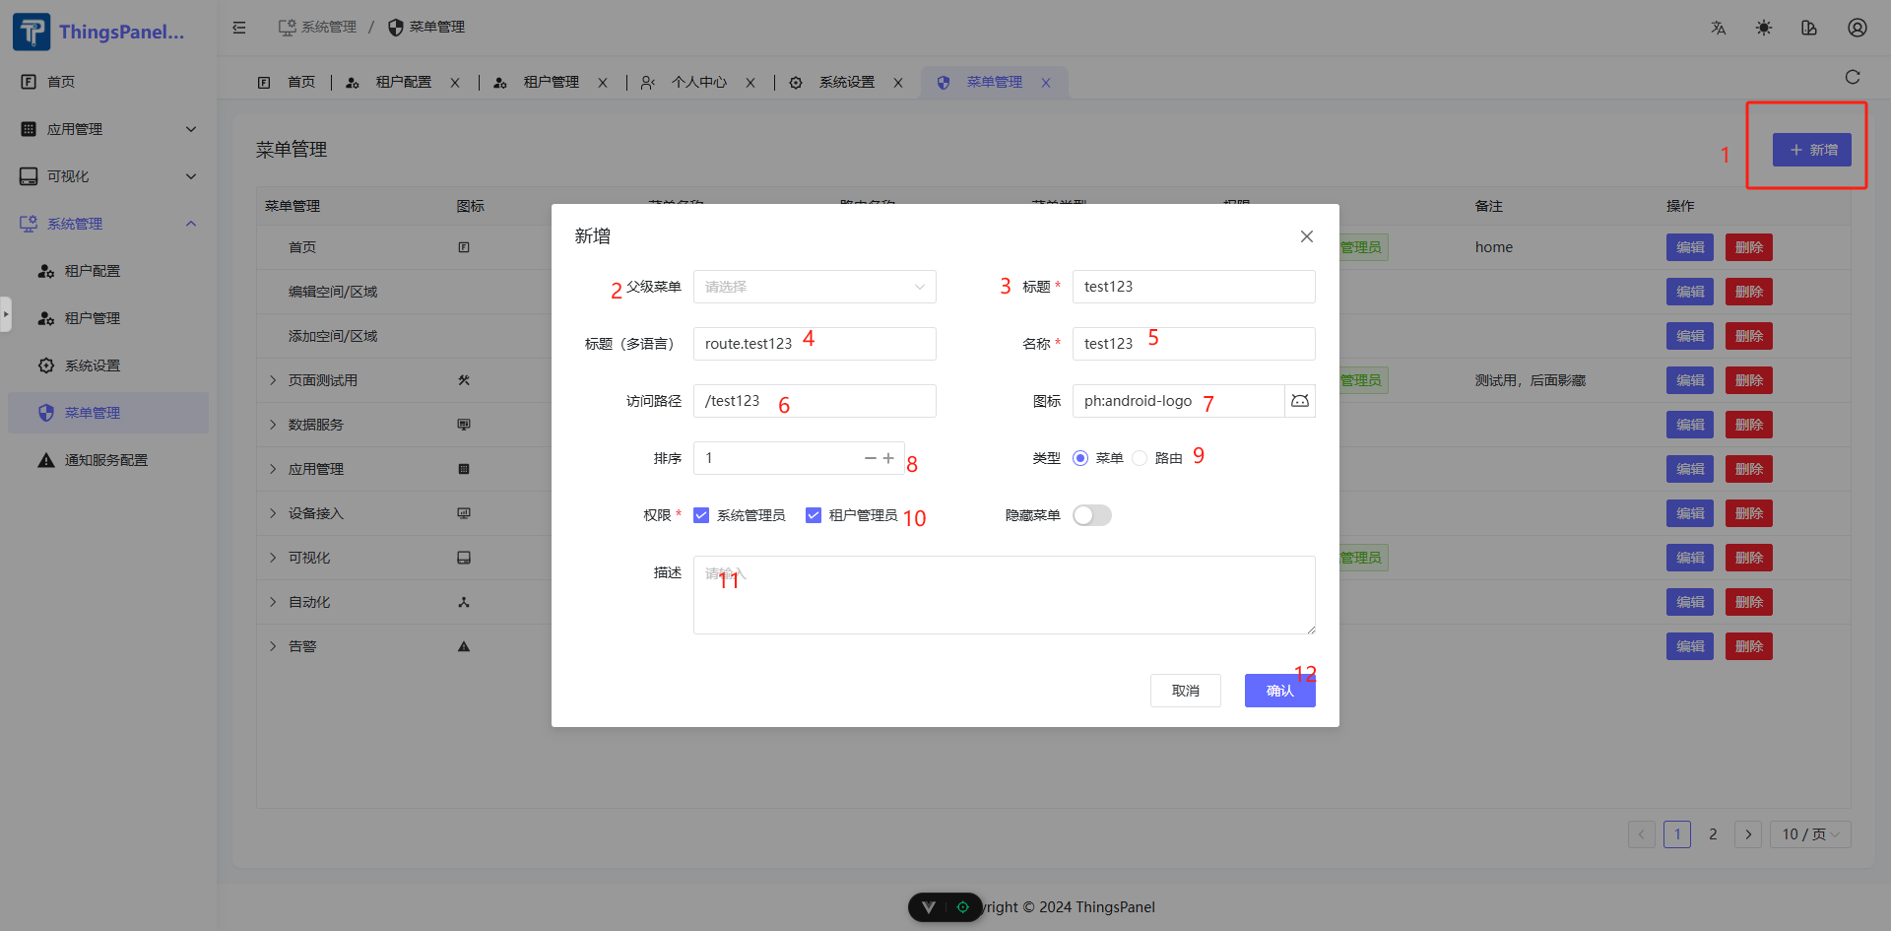Open 通知服务配置 in the sidebar
The height and width of the screenshot is (931, 1891).
[x=105, y=460]
